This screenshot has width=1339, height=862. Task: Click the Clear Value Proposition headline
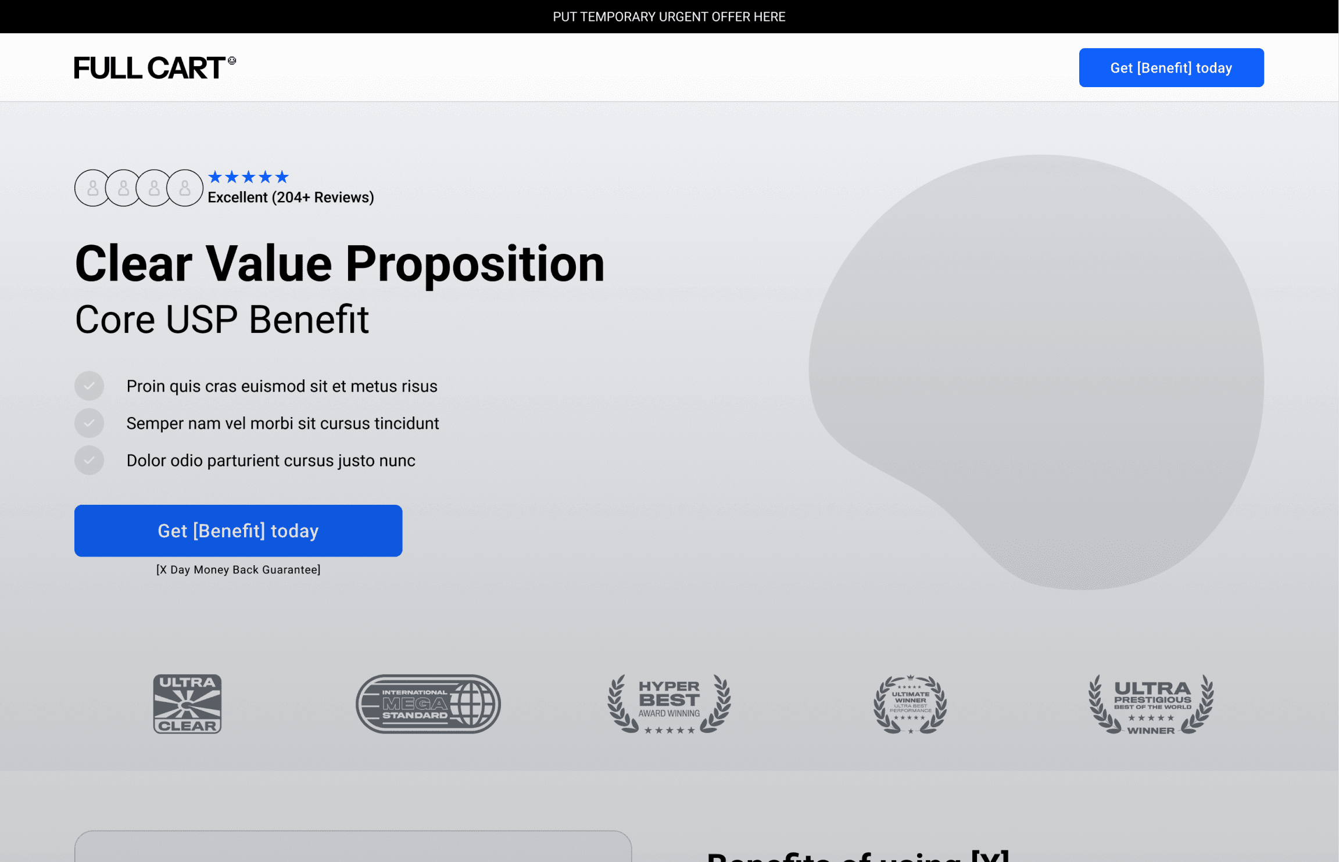[x=340, y=264]
